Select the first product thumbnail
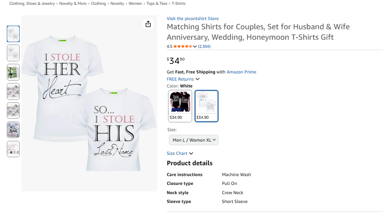385x213 pixels. (13, 34)
